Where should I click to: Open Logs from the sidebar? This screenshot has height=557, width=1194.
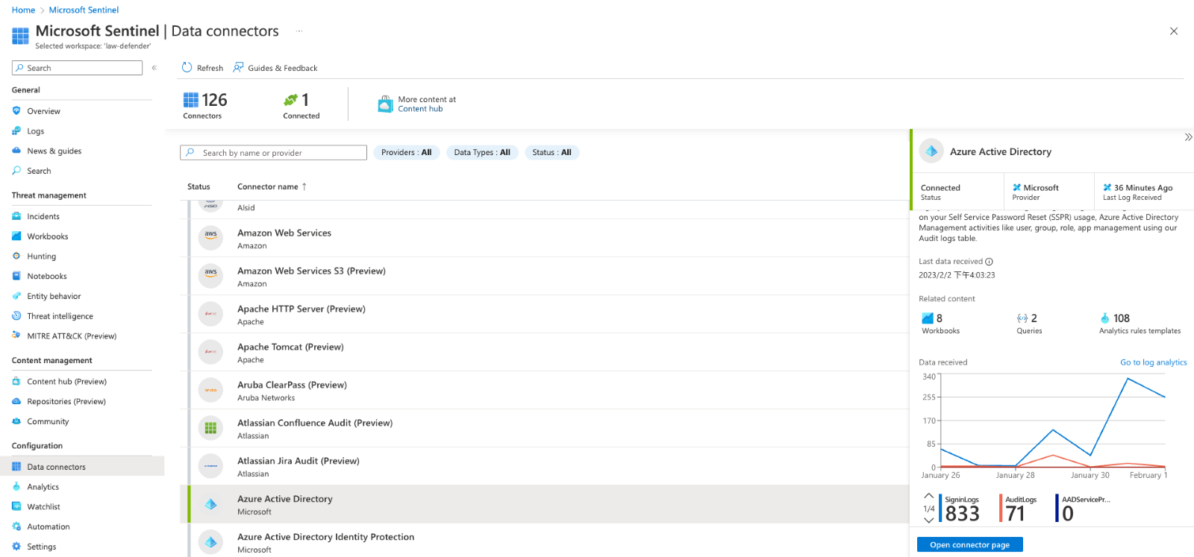(x=36, y=131)
